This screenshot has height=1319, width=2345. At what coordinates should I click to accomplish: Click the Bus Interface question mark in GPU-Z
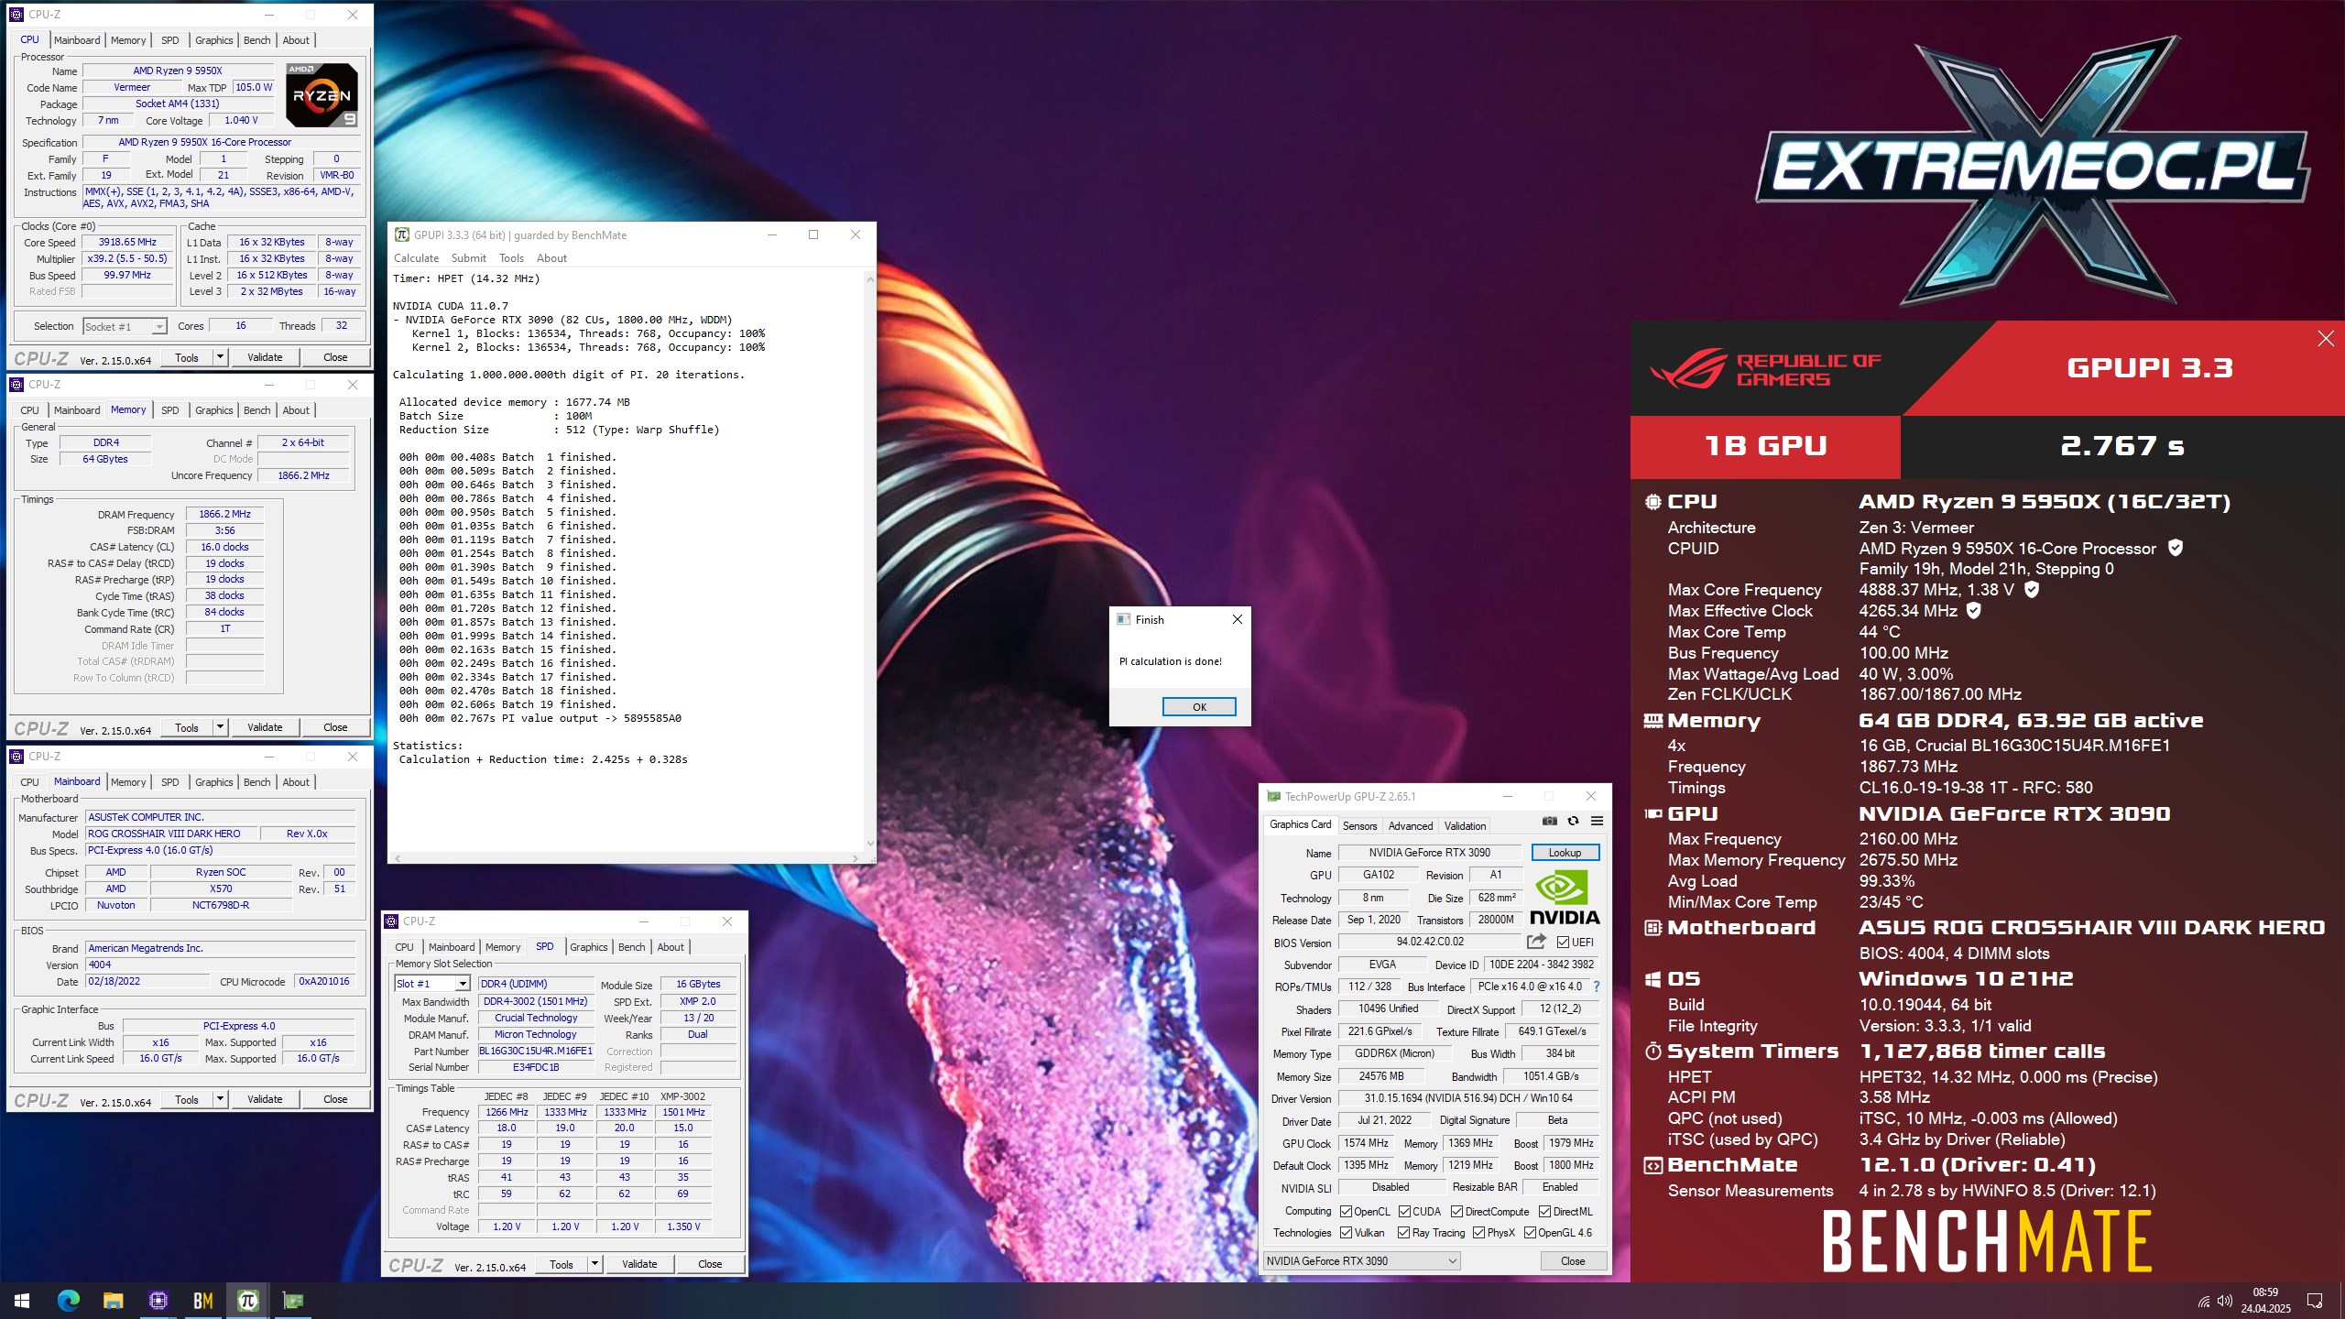[x=1597, y=987]
